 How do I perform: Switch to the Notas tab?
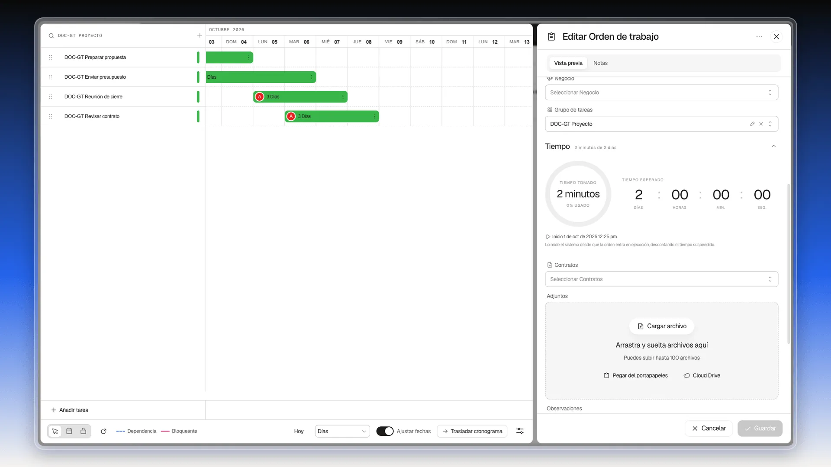(600, 63)
